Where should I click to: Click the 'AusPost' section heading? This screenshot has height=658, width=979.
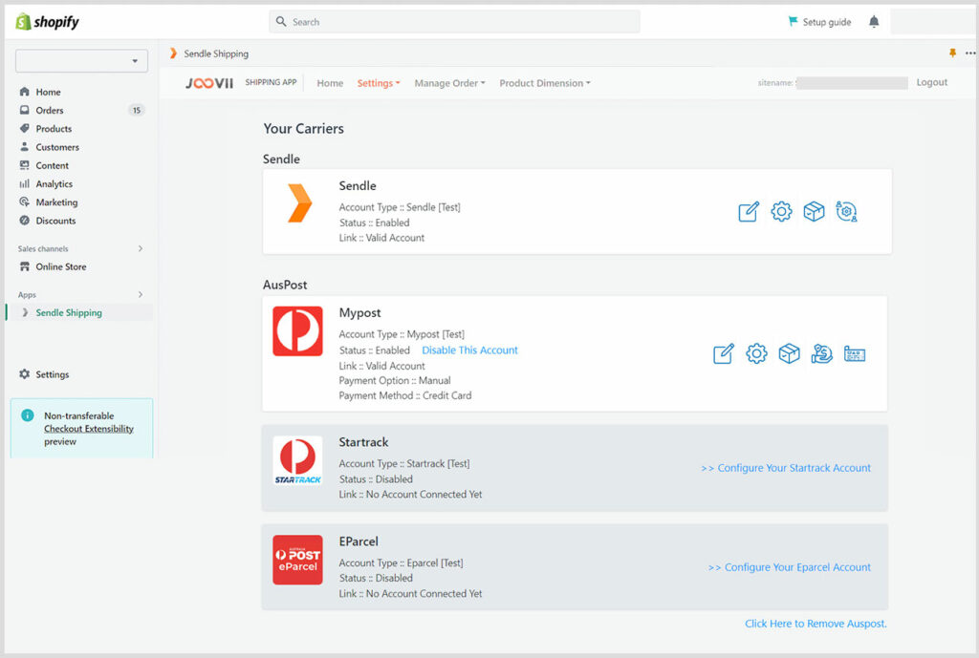[x=285, y=285]
